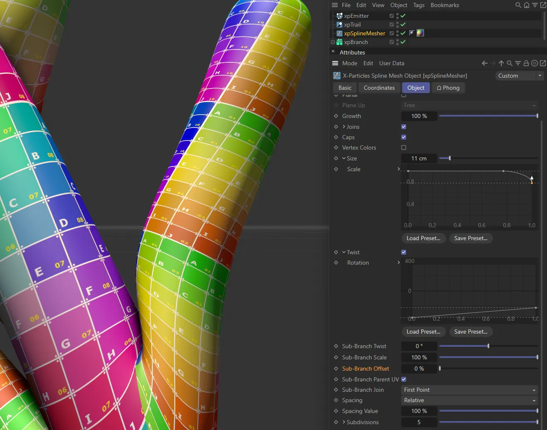Image resolution: width=547 pixels, height=430 pixels.
Task: Click the lock icon in the Attributes manager
Action: point(526,63)
